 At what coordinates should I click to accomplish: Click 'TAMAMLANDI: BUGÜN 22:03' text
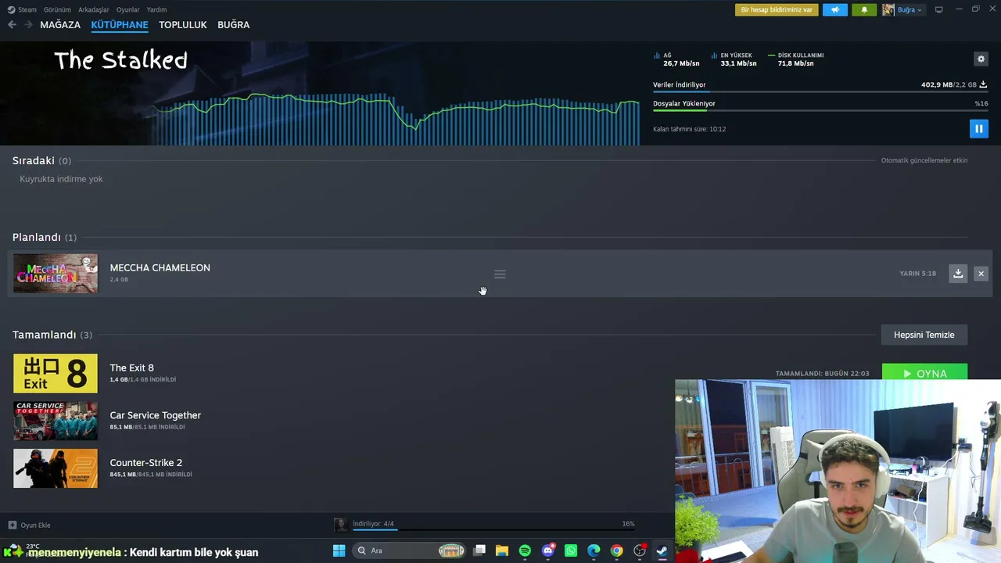(822, 374)
